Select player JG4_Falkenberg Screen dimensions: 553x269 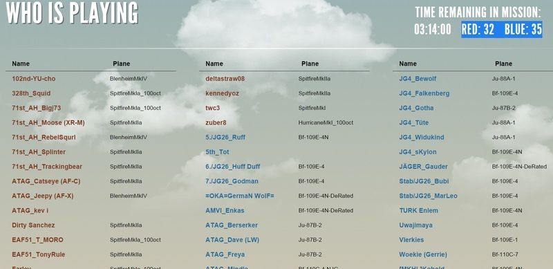[x=424, y=93]
